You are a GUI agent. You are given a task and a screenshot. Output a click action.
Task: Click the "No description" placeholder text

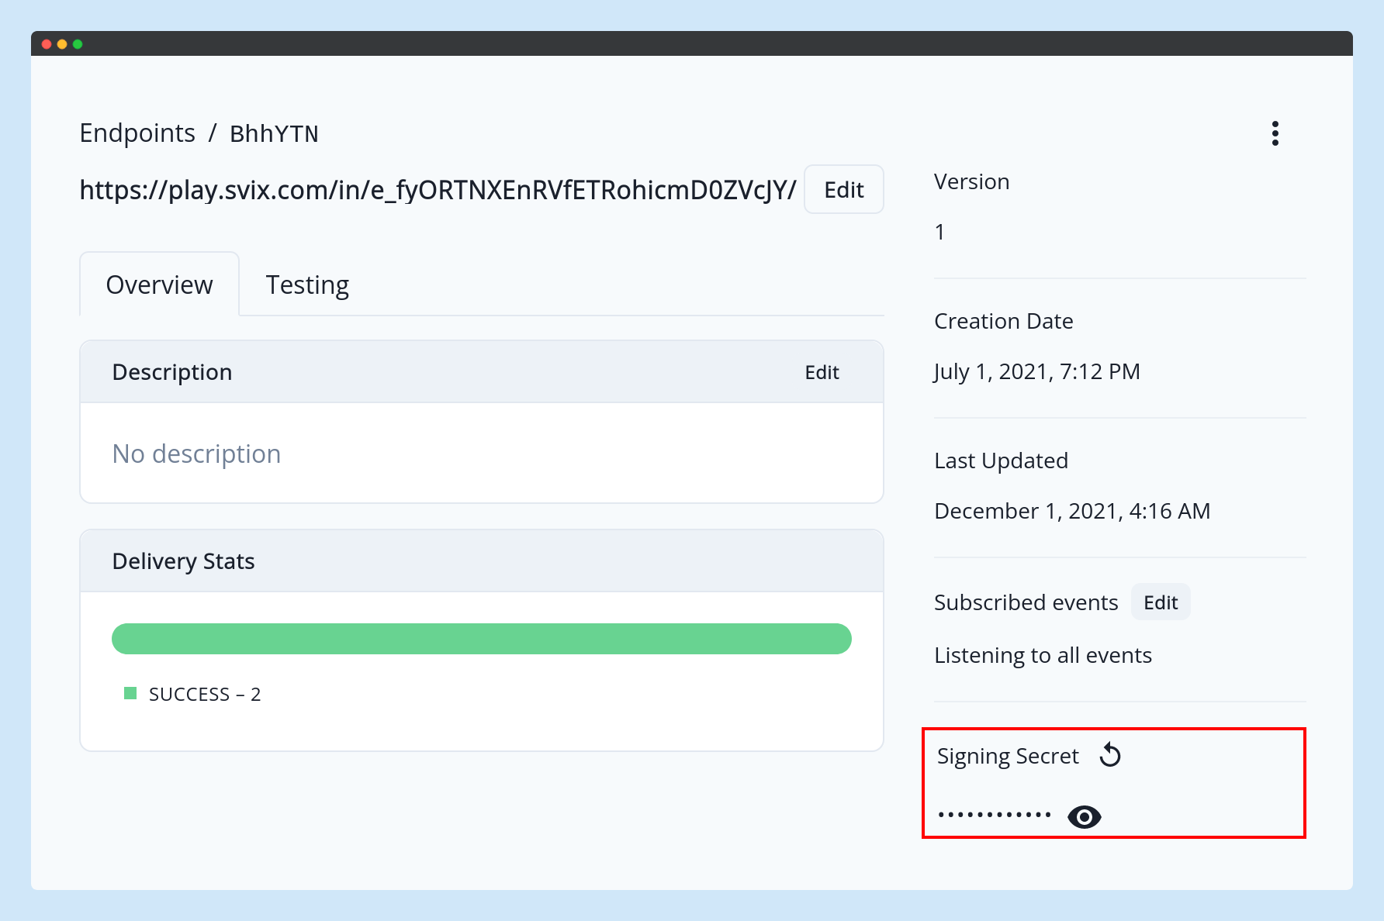pos(196,454)
